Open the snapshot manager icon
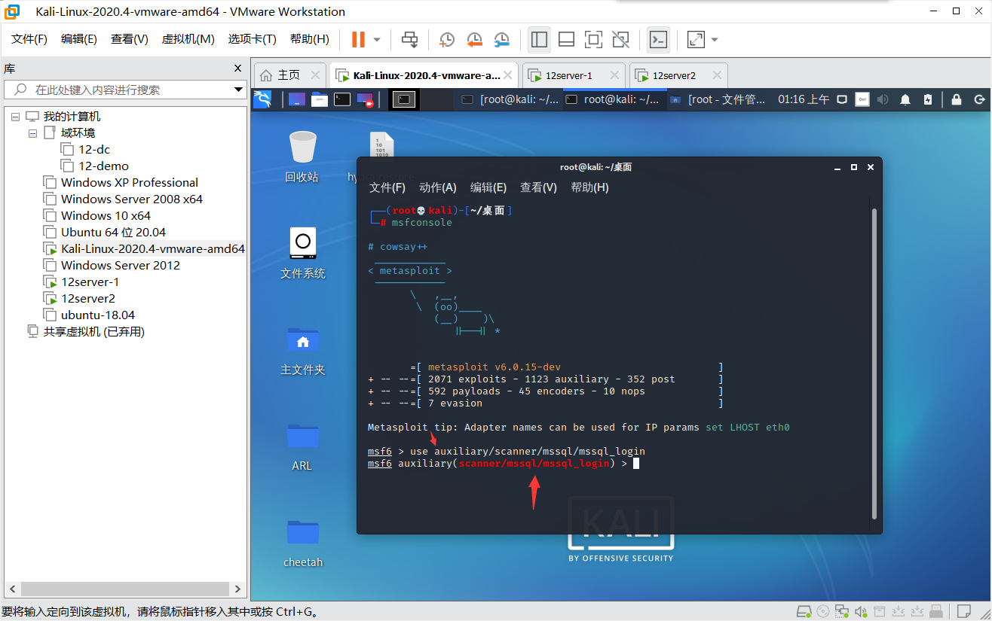 pyautogui.click(x=501, y=39)
